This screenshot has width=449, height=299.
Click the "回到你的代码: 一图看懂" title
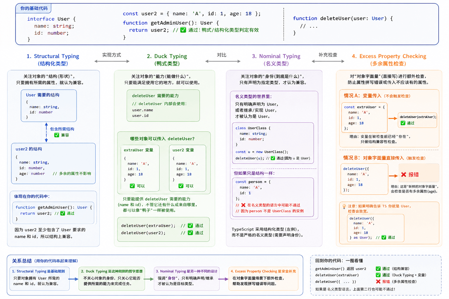point(339,261)
